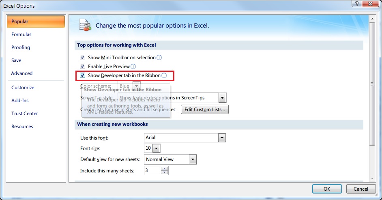
Task: Open the Proofing category
Action: click(21, 47)
